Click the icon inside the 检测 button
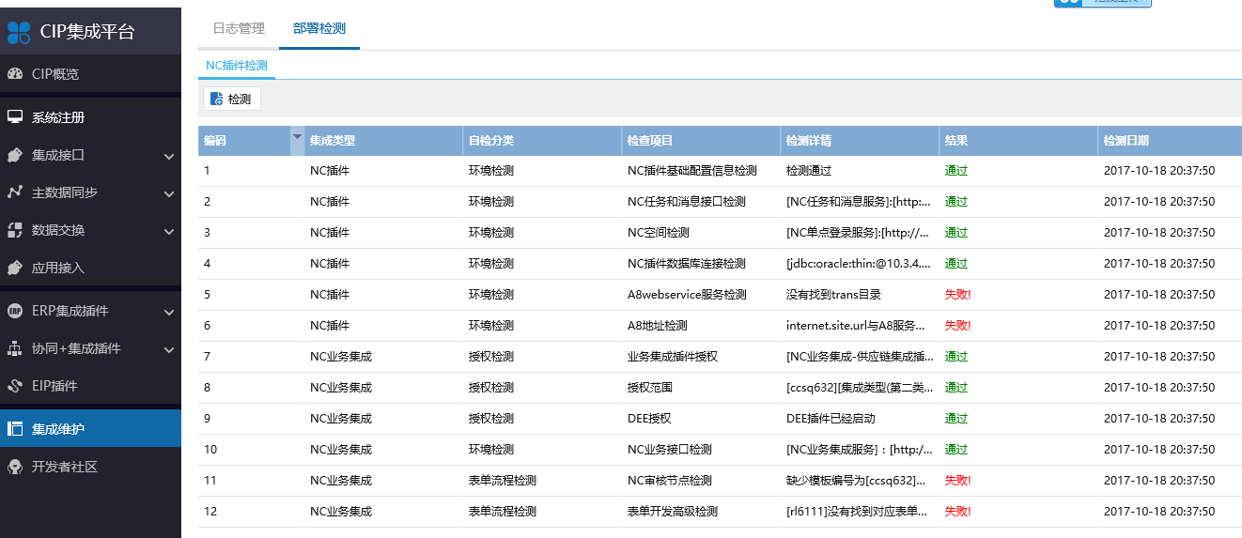This screenshot has width=1242, height=538. (x=217, y=99)
